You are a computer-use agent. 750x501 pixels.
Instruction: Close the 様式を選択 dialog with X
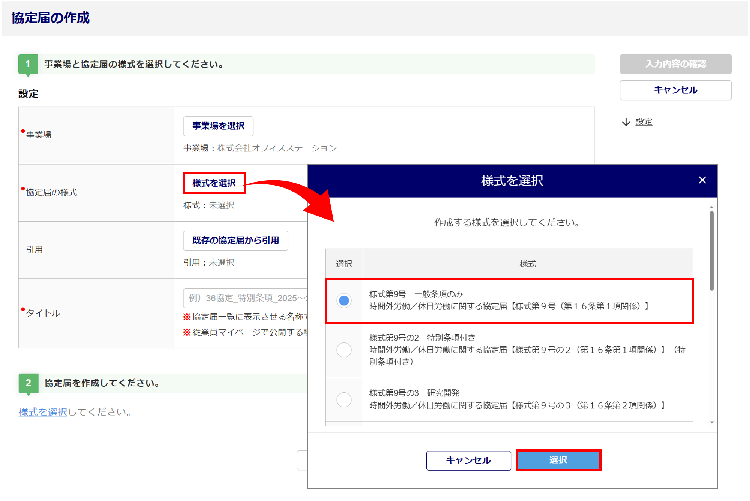[702, 180]
